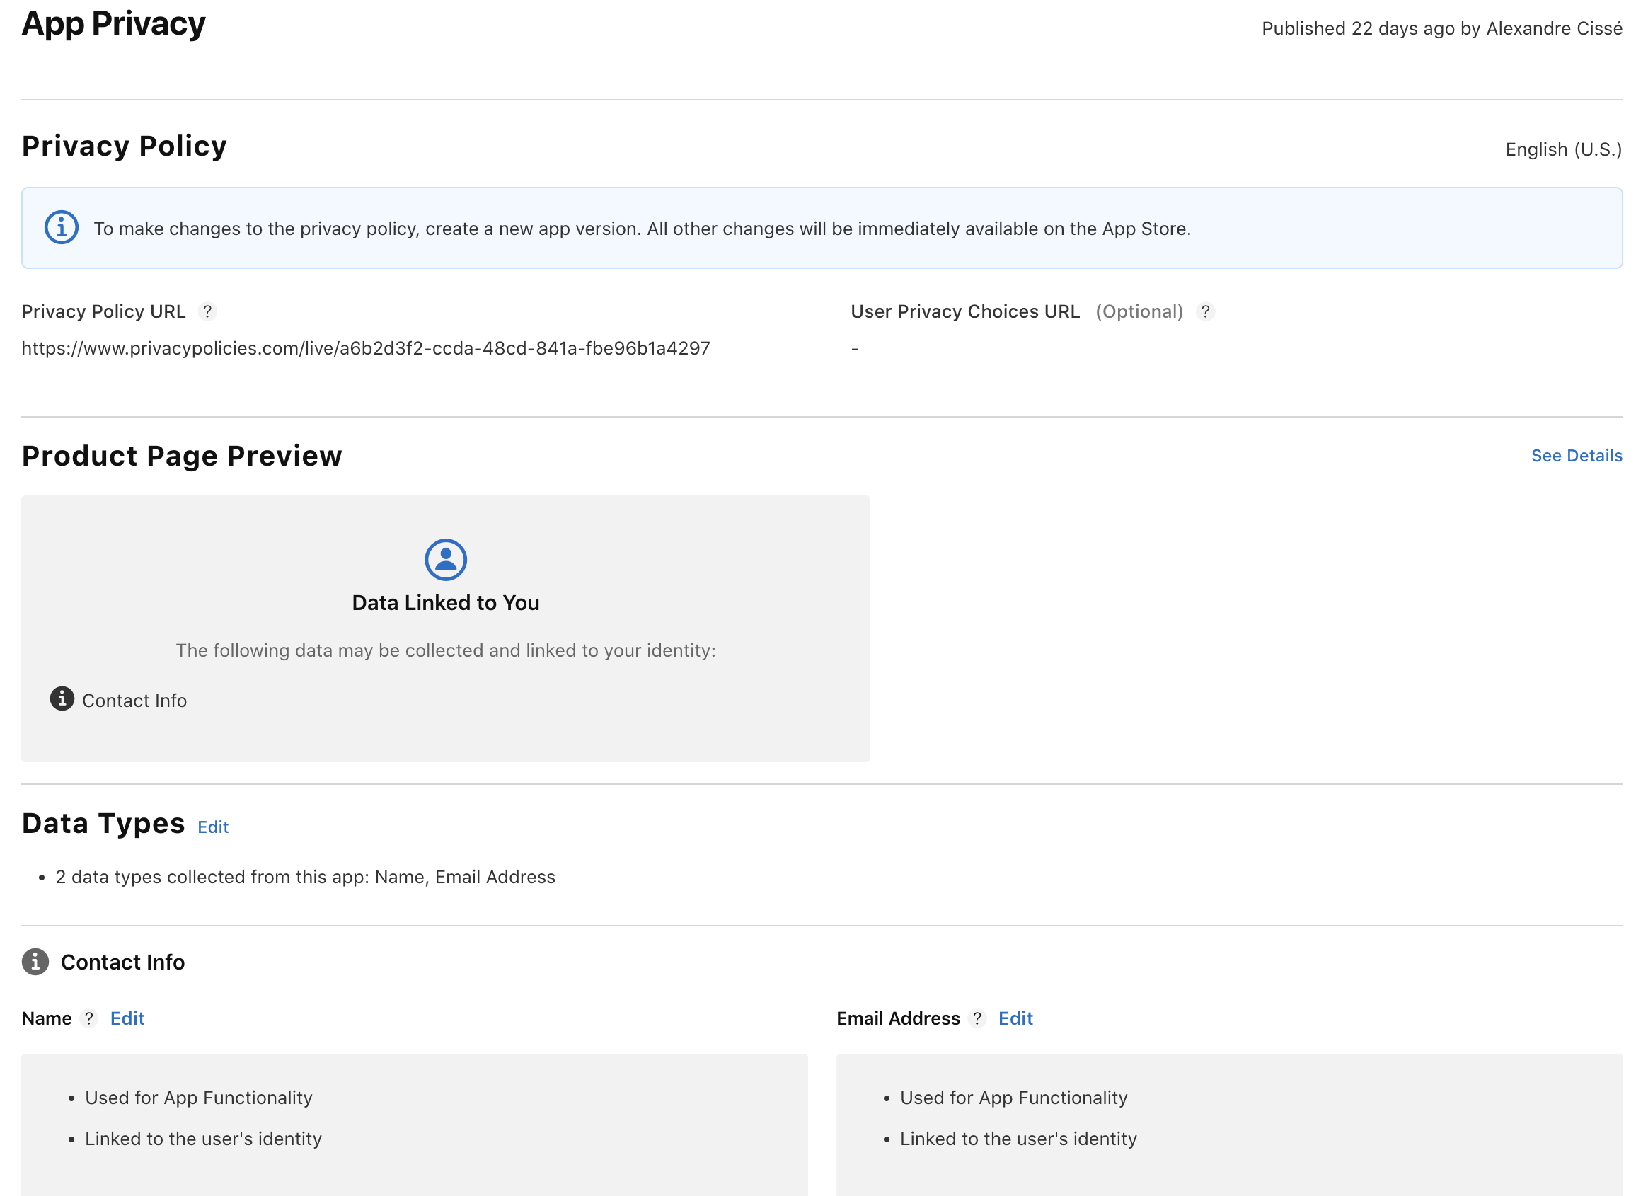
Task: Click the Privacy Policy section heading
Action: [x=124, y=146]
